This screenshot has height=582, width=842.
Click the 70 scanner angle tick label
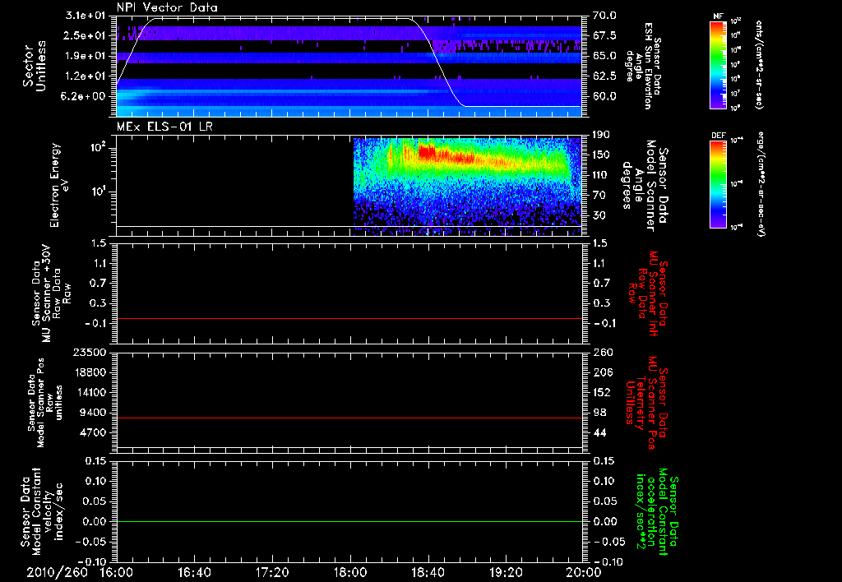click(x=599, y=196)
